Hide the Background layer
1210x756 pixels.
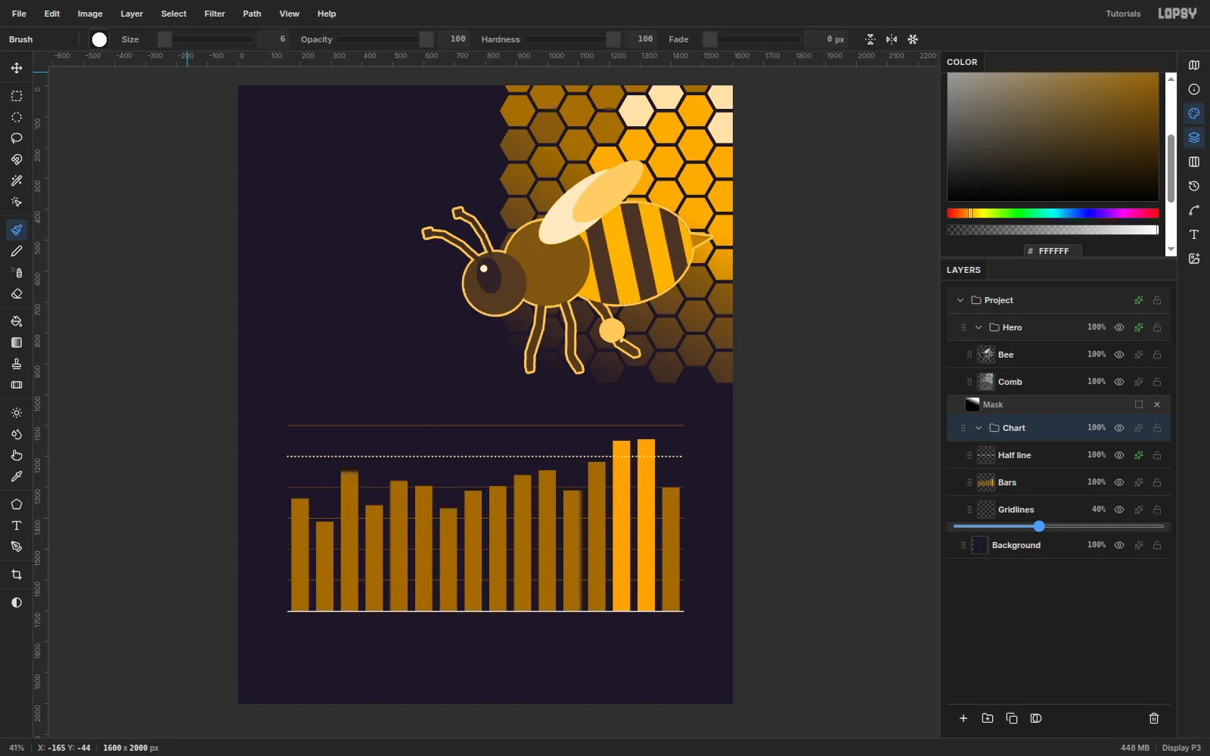tap(1119, 545)
